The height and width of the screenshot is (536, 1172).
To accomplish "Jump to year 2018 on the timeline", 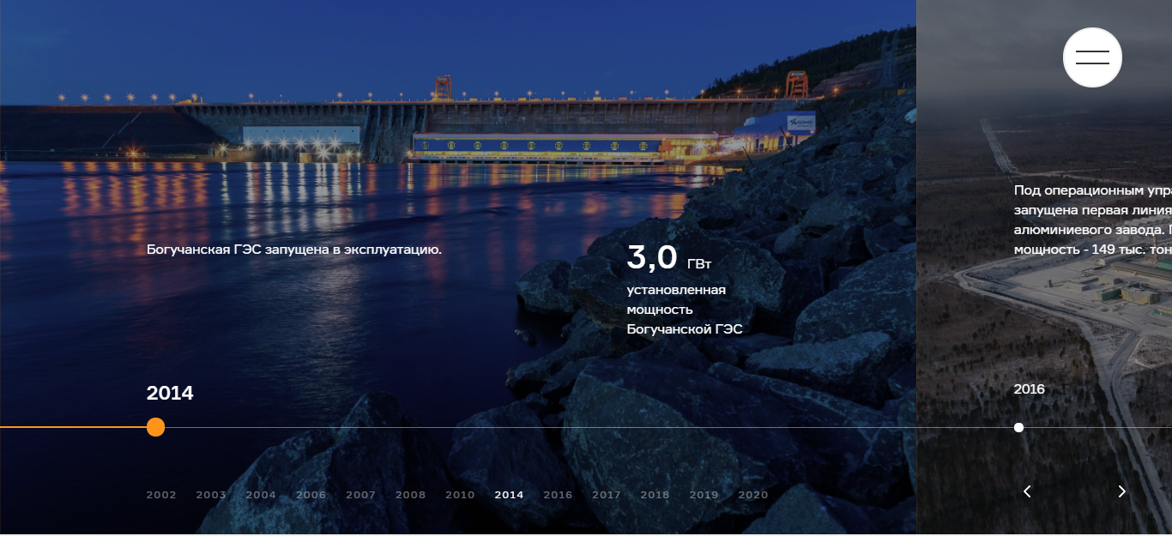I will [x=655, y=495].
